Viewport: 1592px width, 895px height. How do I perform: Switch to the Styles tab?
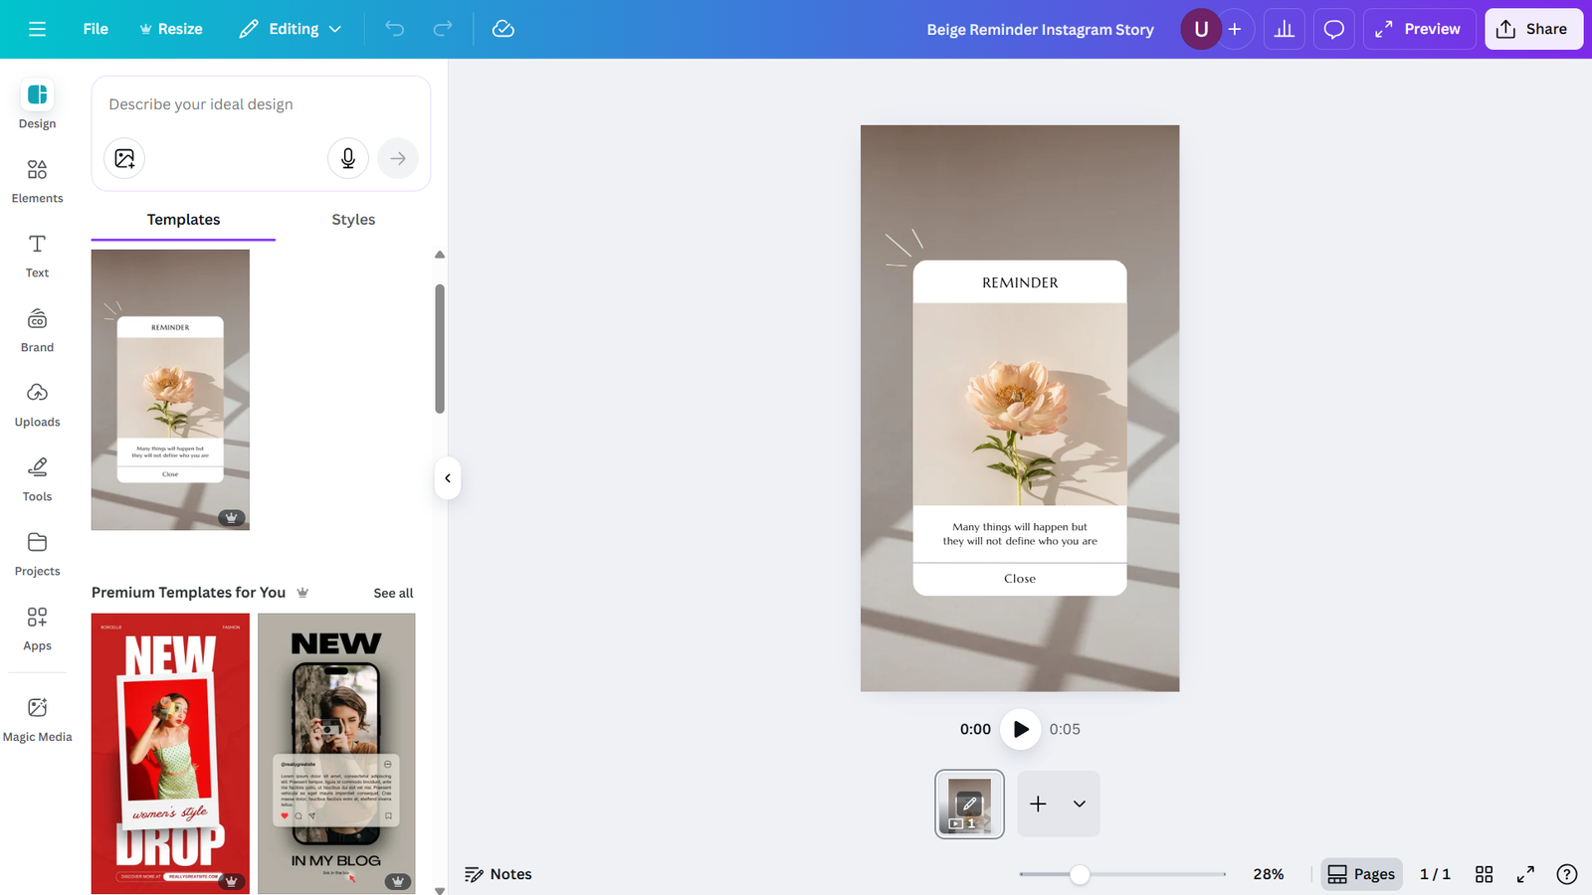353,220
